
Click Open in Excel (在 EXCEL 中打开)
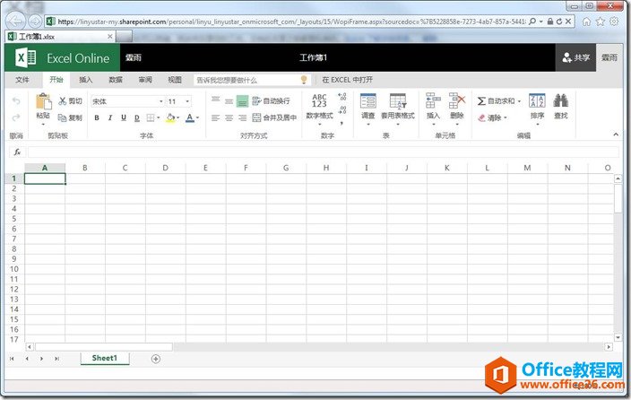click(x=347, y=80)
